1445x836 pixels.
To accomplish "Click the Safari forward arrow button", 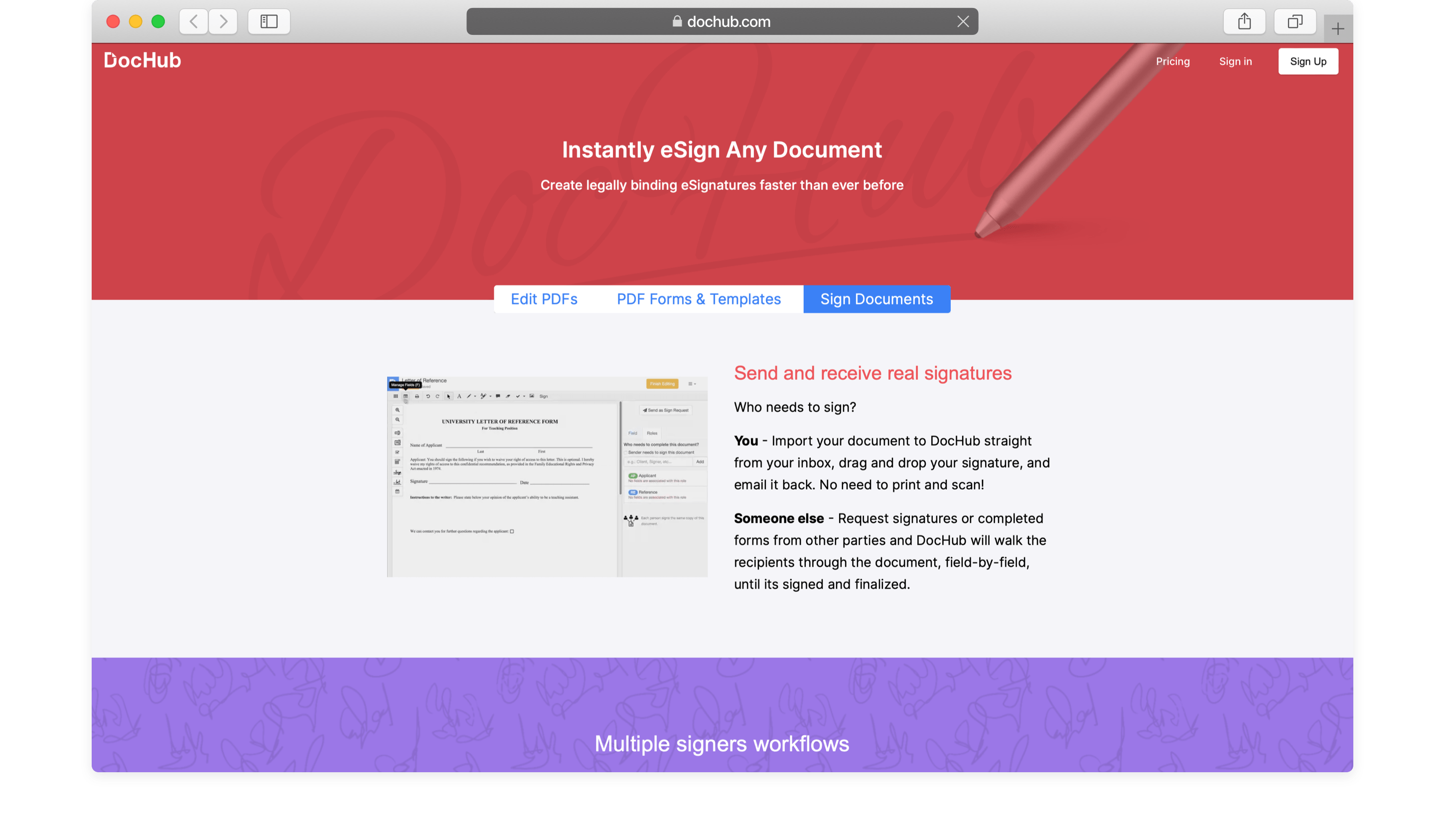I will point(223,22).
